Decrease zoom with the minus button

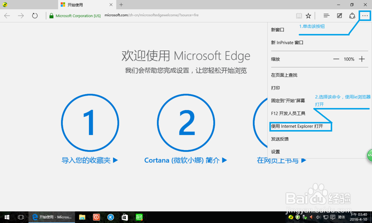click(336, 59)
